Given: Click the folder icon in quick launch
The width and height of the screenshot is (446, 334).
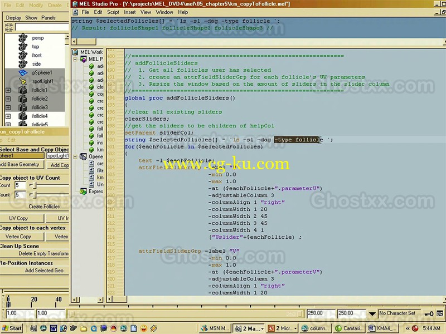Looking at the screenshot, I should (x=84, y=328).
